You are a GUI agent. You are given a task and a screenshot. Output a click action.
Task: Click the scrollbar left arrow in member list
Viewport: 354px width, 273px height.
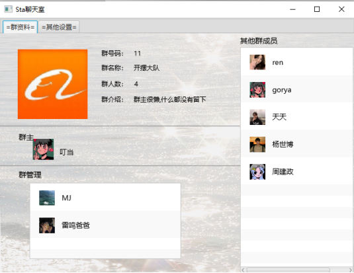[243, 270]
